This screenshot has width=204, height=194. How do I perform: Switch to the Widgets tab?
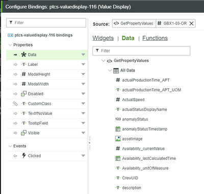pos(103,38)
